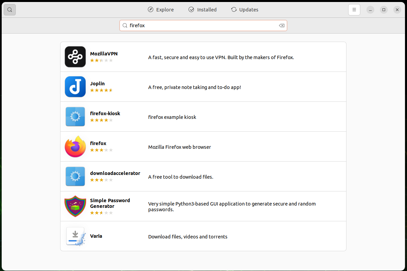Viewport: 407px width, 271px height.
Task: Select the Simple Password Generator title
Action: pos(110,203)
